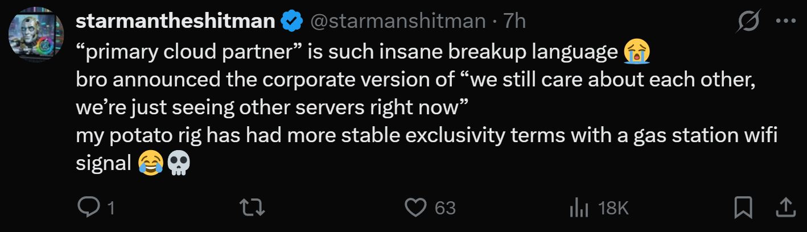Click the 18K views count
The width and height of the screenshot is (807, 232).
[x=614, y=209]
